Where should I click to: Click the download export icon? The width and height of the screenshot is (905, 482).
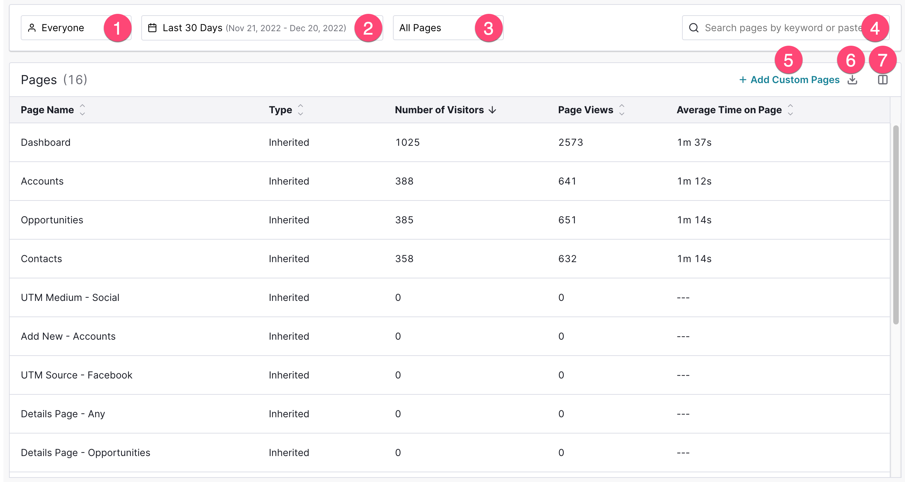852,80
